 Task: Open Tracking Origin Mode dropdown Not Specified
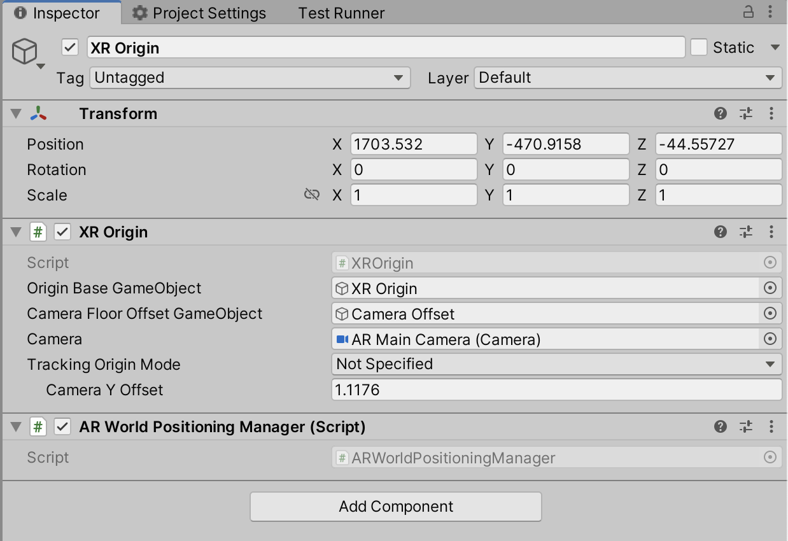[x=556, y=364]
